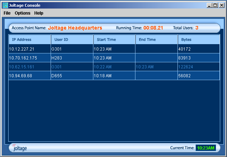Click start time 10:18 AM
Viewport: 227px width, 157px height.
103,76
